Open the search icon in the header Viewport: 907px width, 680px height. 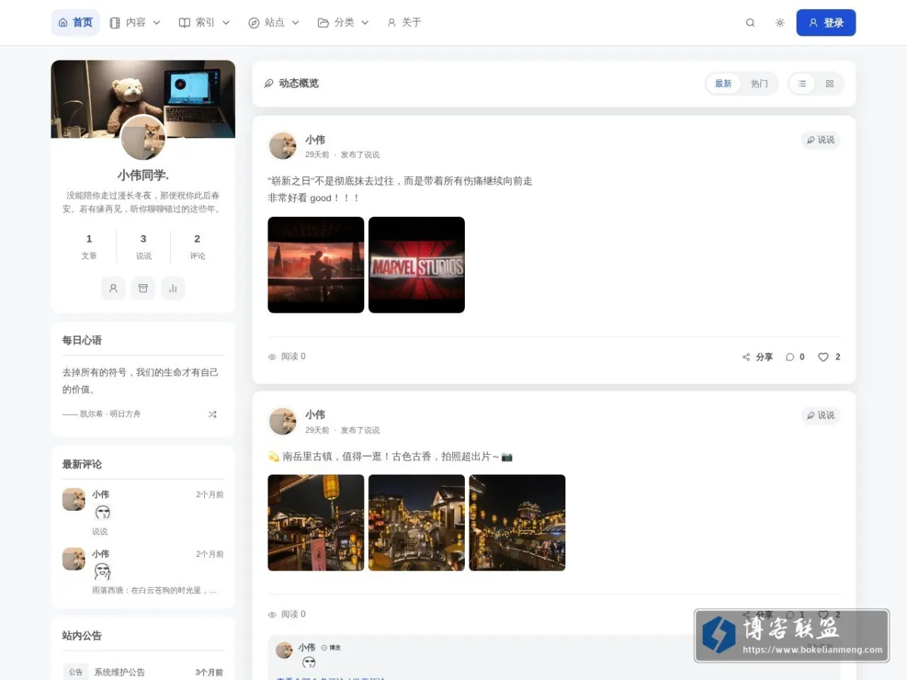coord(750,23)
